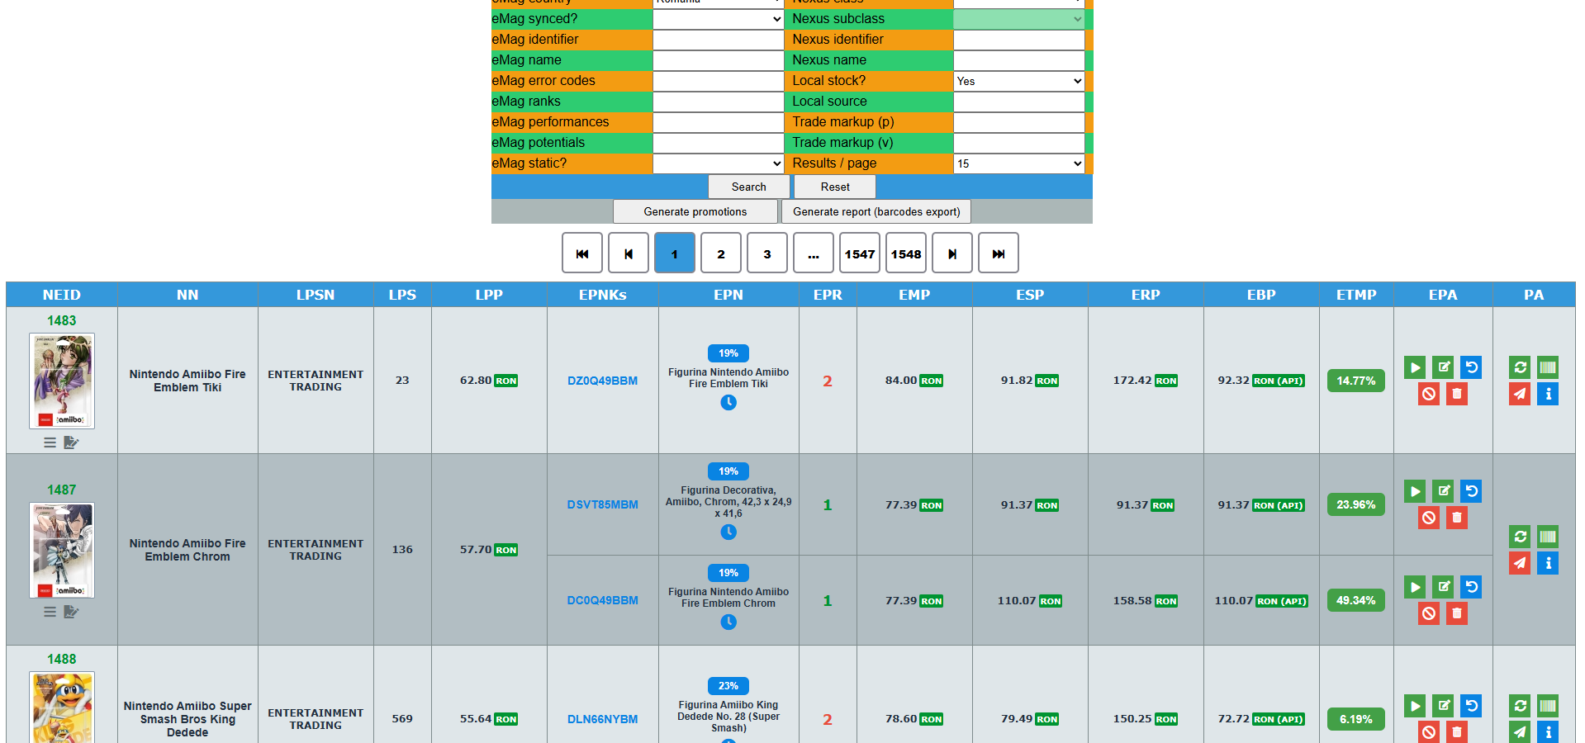Click the blue info icon for Fire Emblem Chrom

pyautogui.click(x=1548, y=563)
